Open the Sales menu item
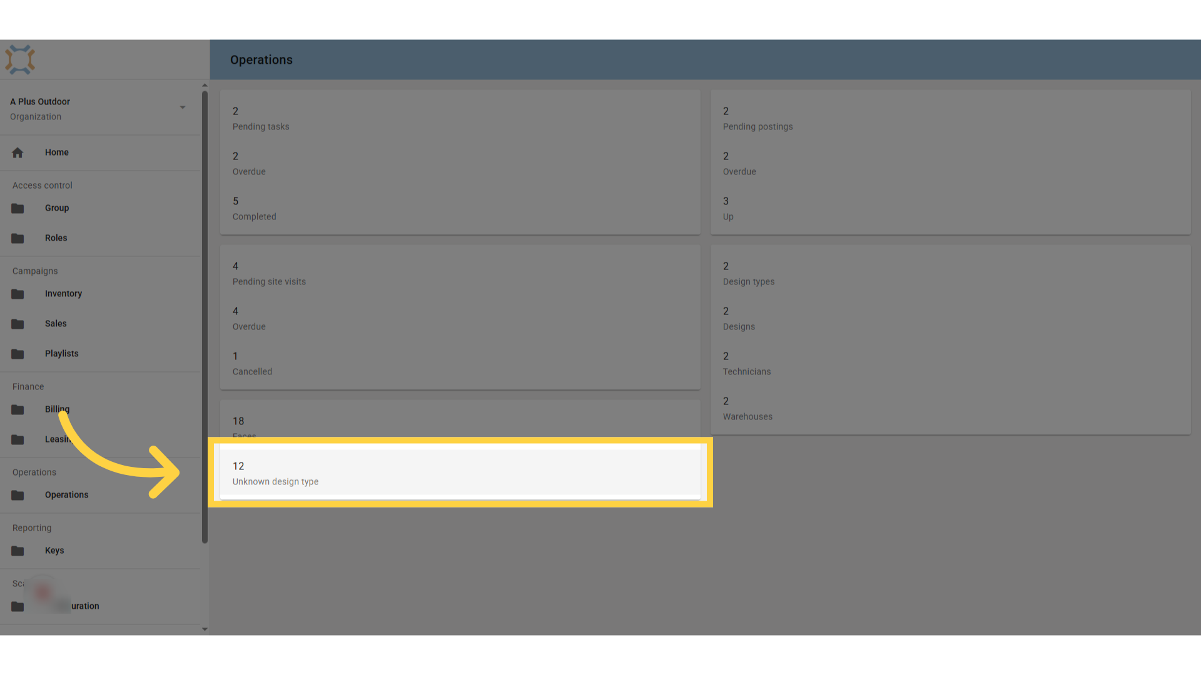 point(100,324)
